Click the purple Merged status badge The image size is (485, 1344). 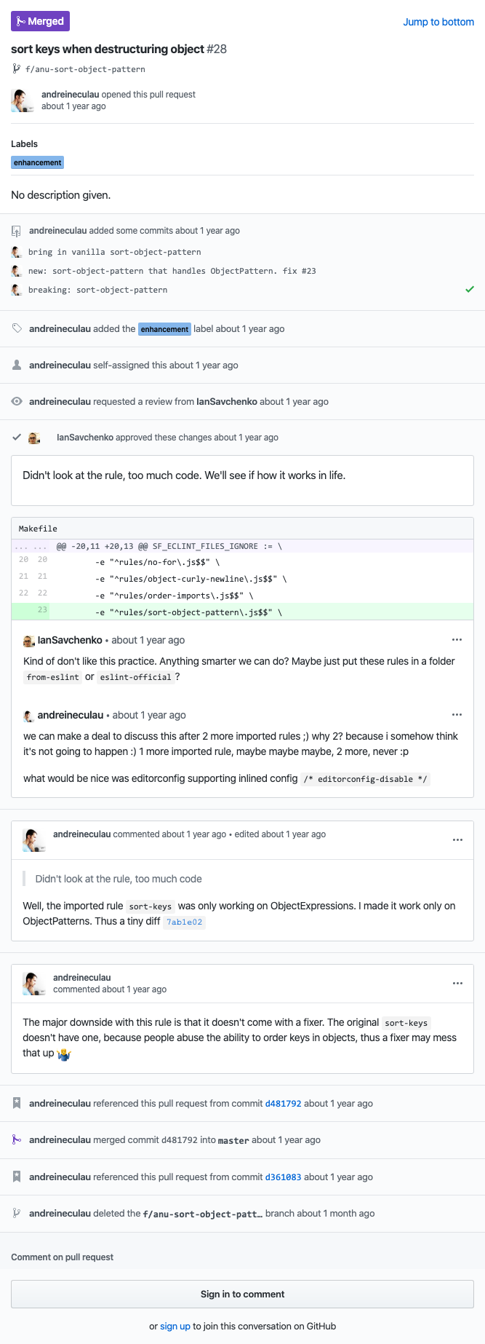tap(41, 21)
